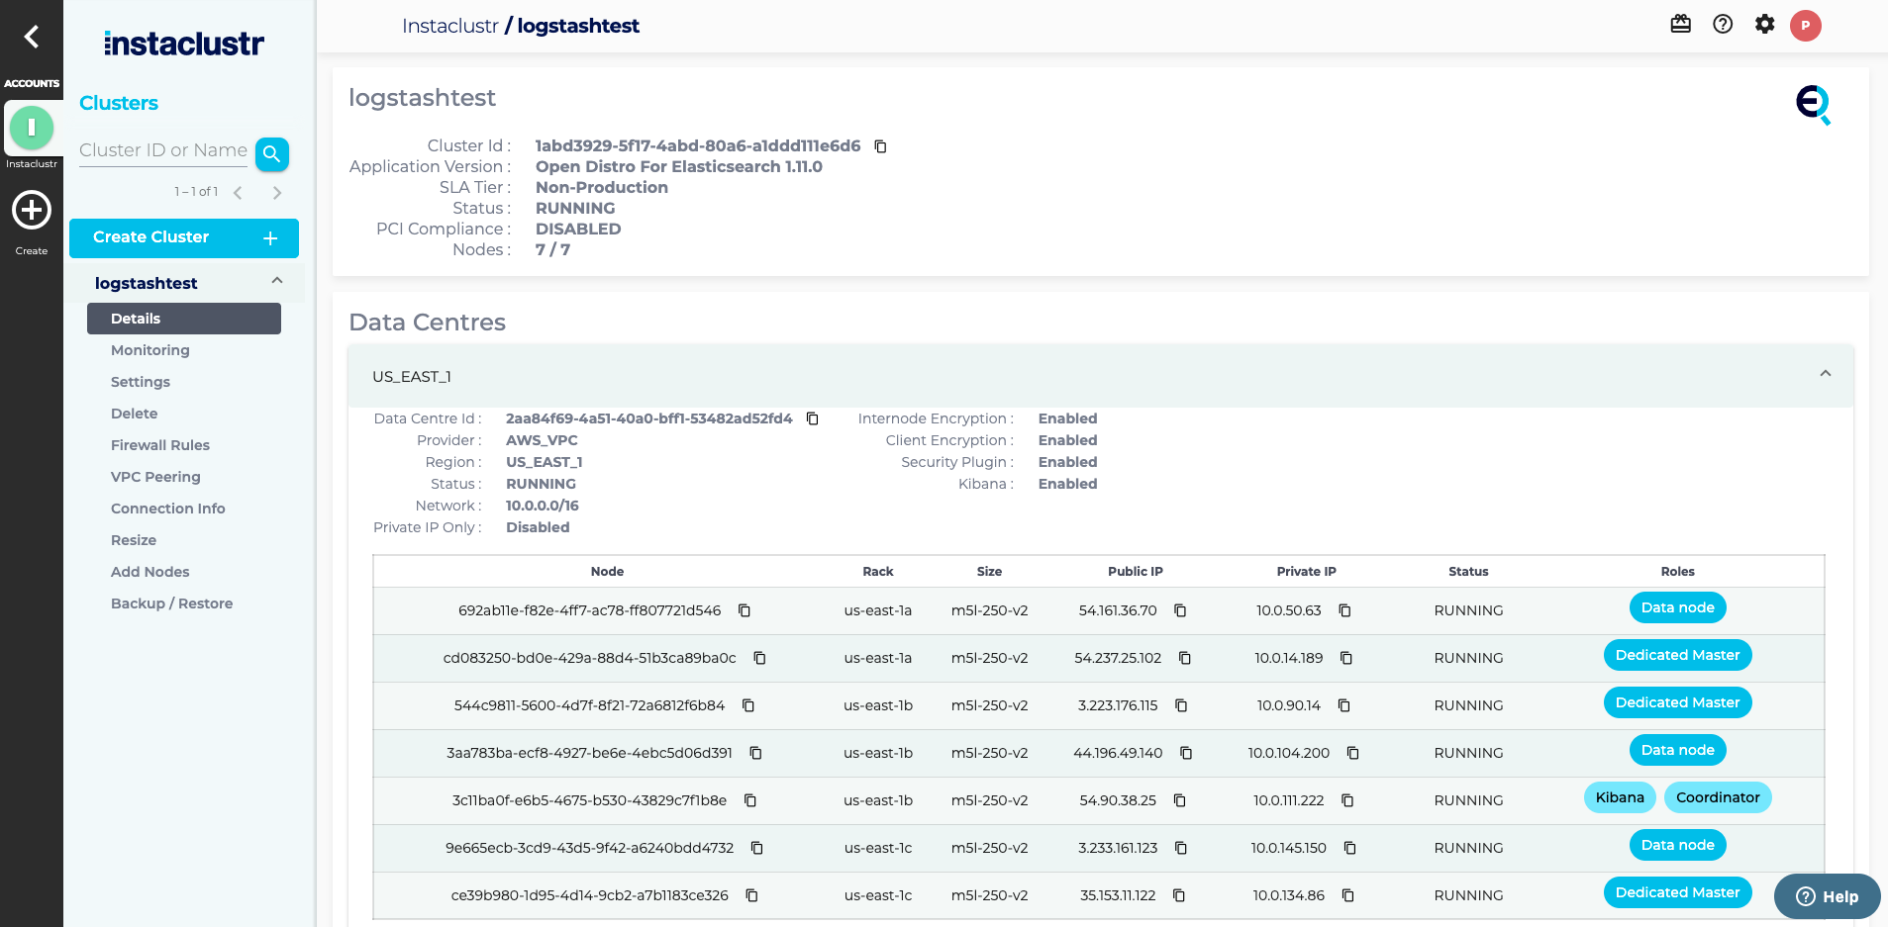The height and width of the screenshot is (927, 1888).
Task: Open the settings gear in the top bar
Action: pos(1765,24)
